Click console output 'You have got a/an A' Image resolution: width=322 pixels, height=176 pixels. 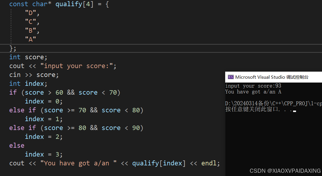(x=253, y=92)
